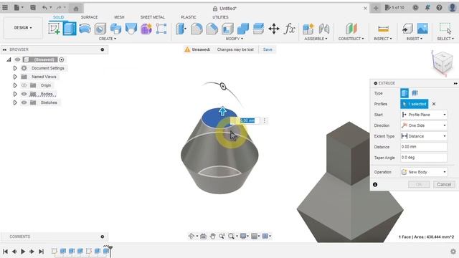This screenshot has height=258, width=459.
Task: Choose the Insert Derive icon
Action: click(407, 29)
